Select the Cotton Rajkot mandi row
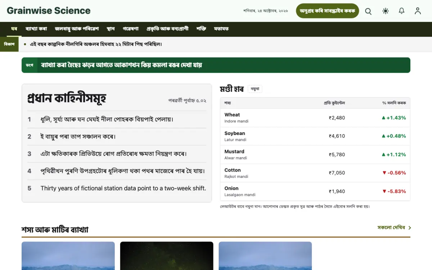This screenshot has width=432, height=270. click(315, 173)
